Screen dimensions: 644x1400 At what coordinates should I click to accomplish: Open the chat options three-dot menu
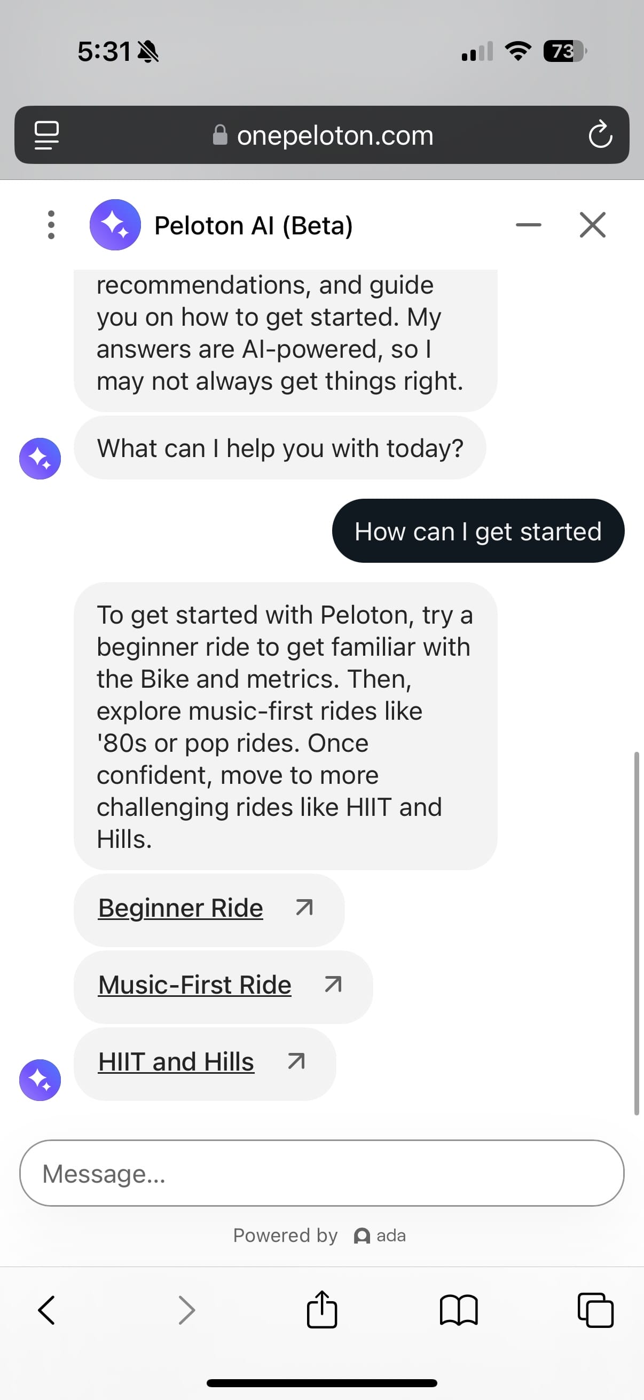[x=51, y=225]
